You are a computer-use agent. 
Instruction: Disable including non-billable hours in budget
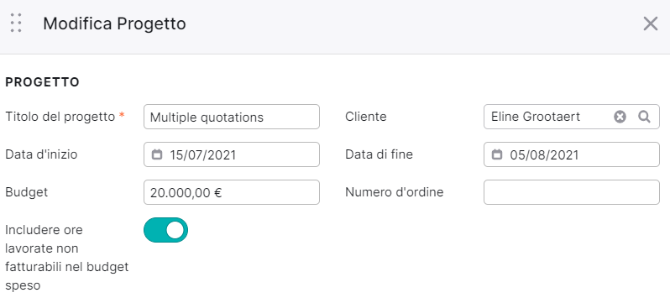coord(165,230)
